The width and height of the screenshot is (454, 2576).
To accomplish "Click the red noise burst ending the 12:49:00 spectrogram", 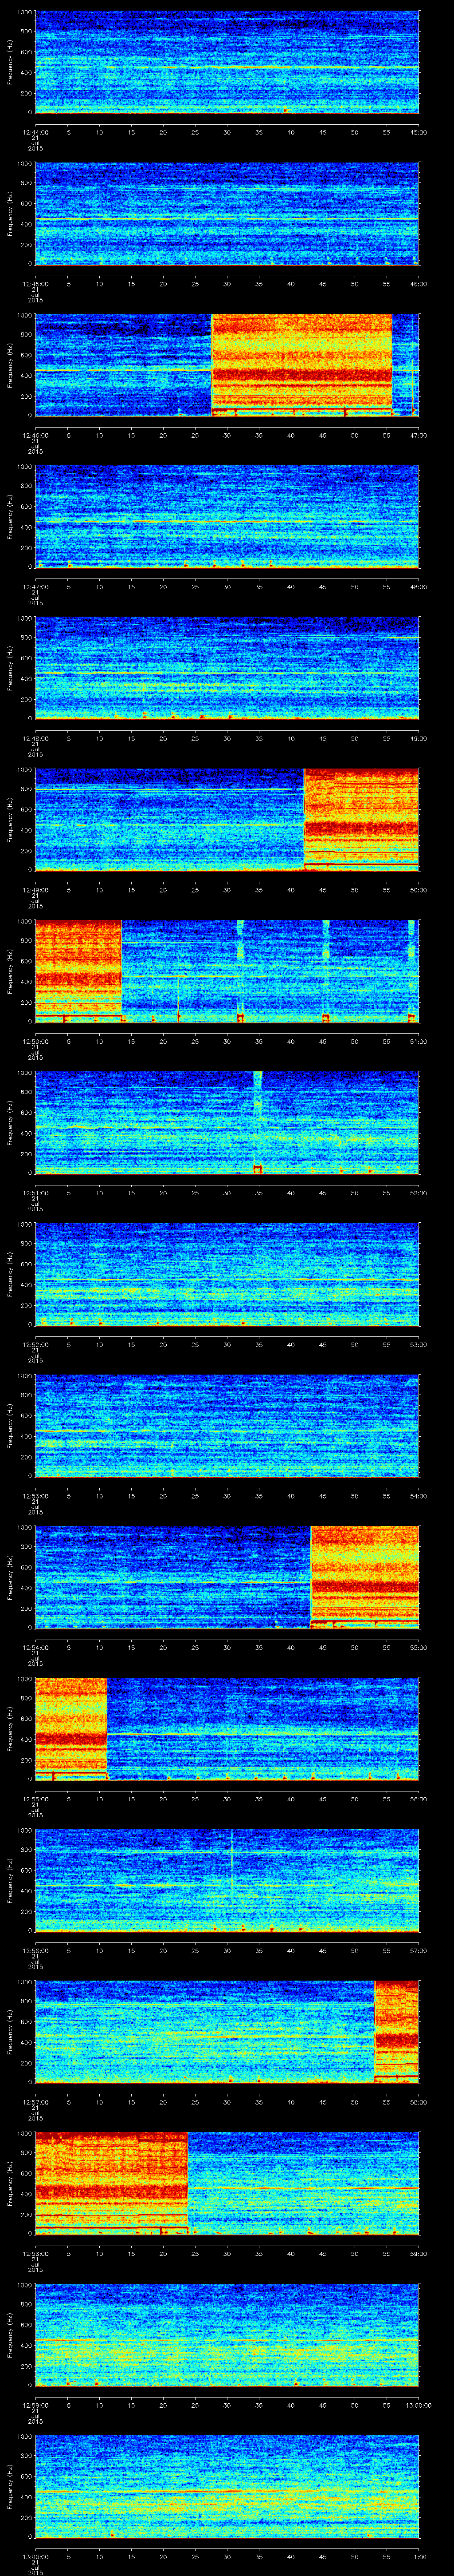I will [361, 819].
